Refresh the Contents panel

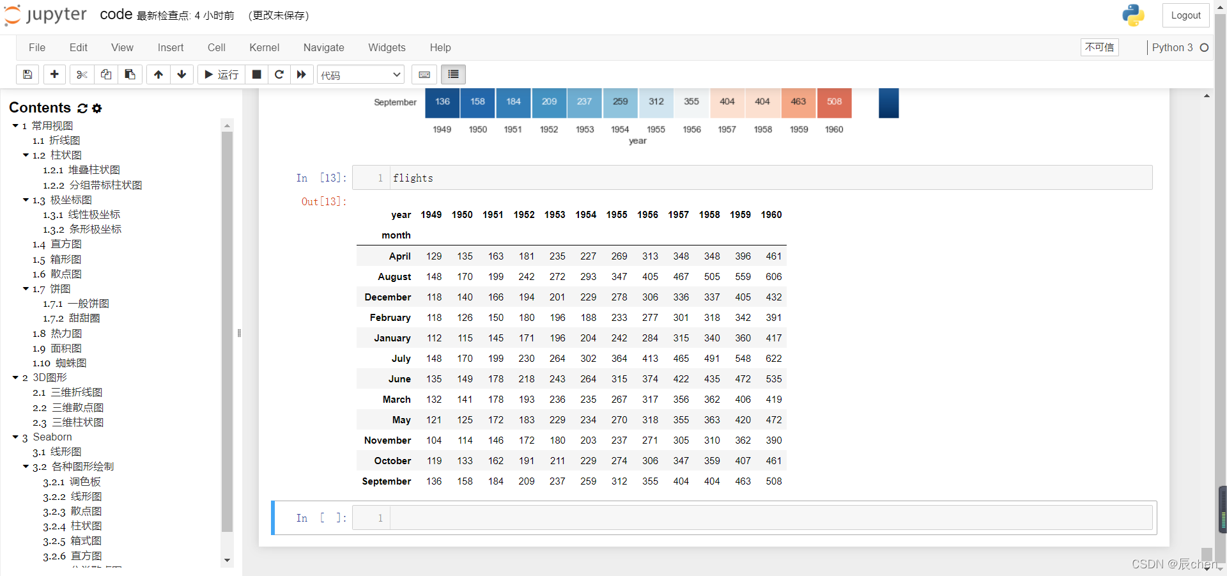[x=82, y=108]
